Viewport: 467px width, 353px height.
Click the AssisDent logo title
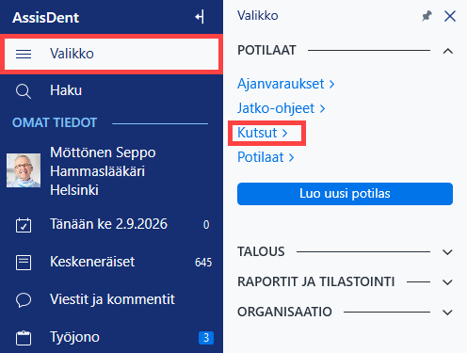(x=46, y=18)
